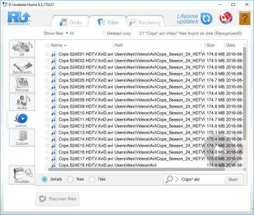
Task: Sort by the Name column header
Action: 58,45
